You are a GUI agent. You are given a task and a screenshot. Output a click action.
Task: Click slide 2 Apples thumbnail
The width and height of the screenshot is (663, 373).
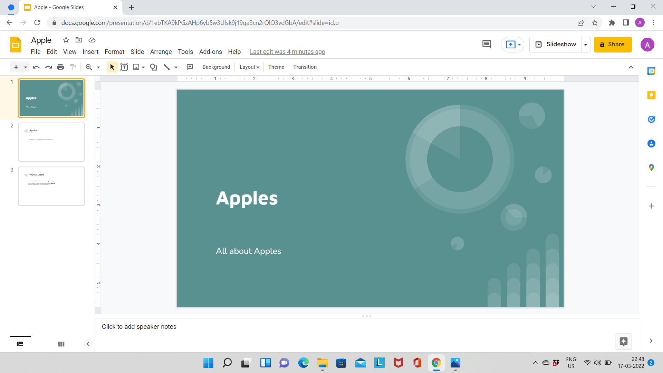click(51, 142)
